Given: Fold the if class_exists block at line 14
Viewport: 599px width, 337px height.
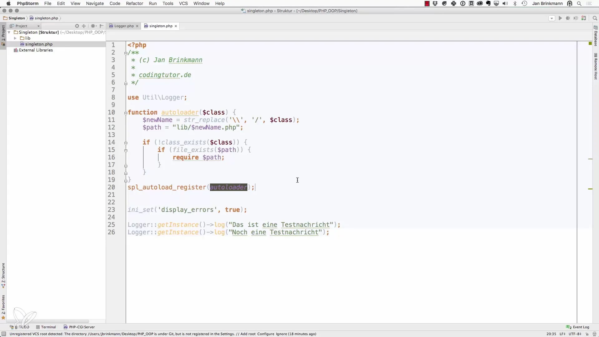Looking at the screenshot, I should pyautogui.click(x=126, y=143).
